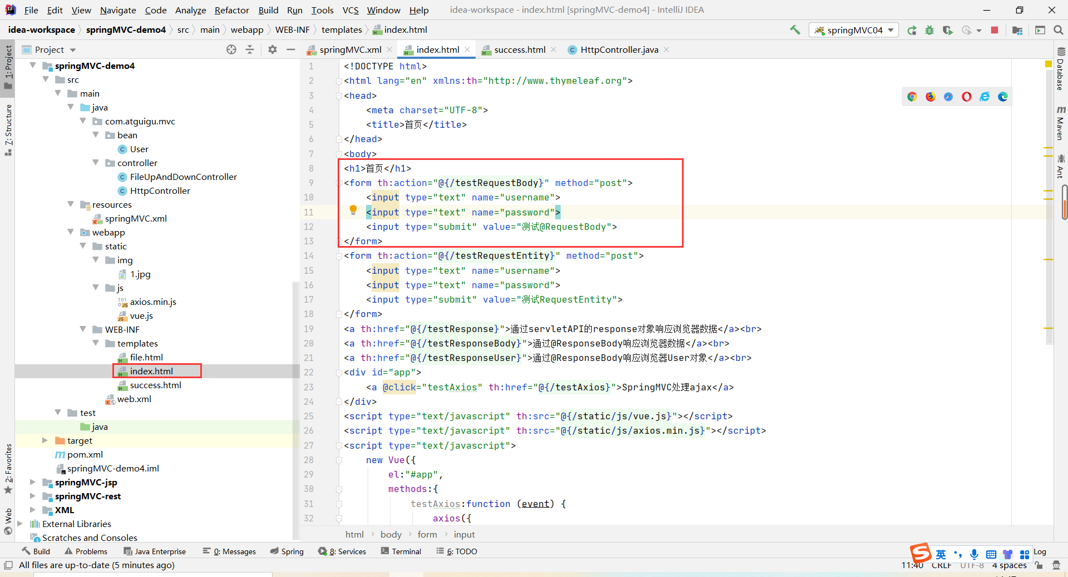Select HttpController in the project tree

(x=160, y=190)
